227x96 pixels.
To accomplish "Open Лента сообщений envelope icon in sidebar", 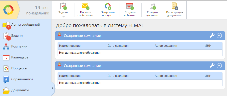I will [6, 25].
